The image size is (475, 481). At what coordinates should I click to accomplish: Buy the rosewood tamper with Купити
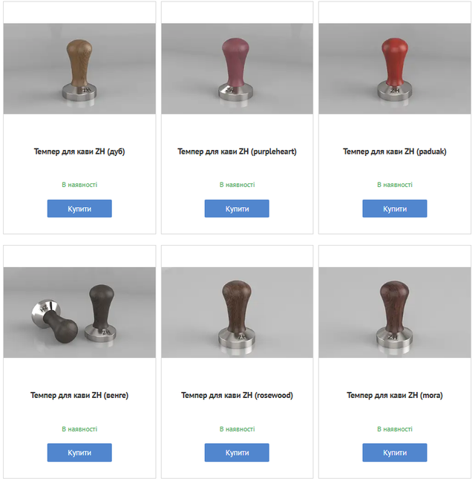pyautogui.click(x=237, y=453)
